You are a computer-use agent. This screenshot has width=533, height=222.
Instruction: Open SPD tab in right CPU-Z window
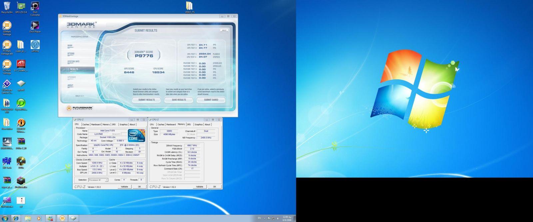[189, 124]
